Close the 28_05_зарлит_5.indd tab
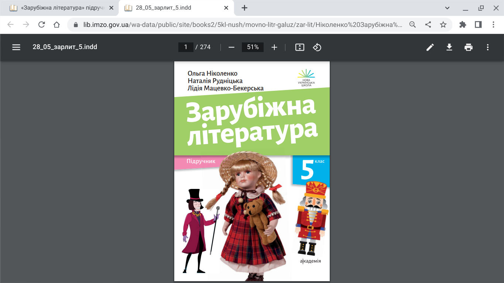The image size is (504, 283). click(227, 8)
